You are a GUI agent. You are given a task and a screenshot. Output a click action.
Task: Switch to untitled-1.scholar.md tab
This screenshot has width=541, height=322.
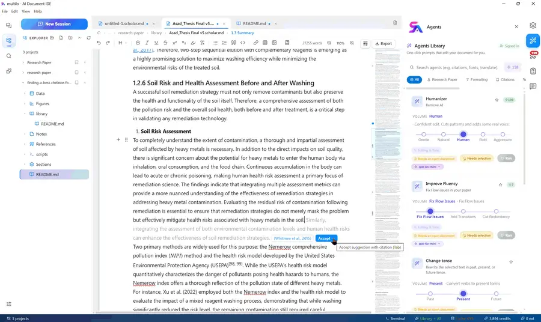[x=124, y=24]
